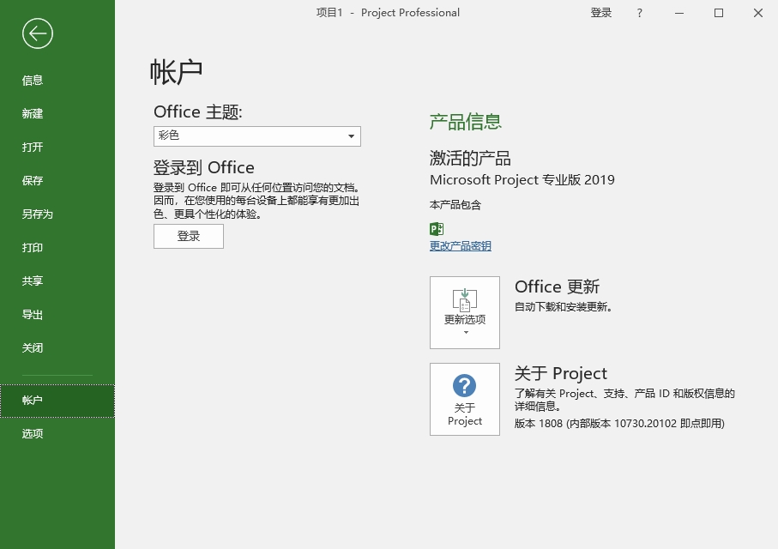Go back using the circular arrow icon

click(x=38, y=33)
